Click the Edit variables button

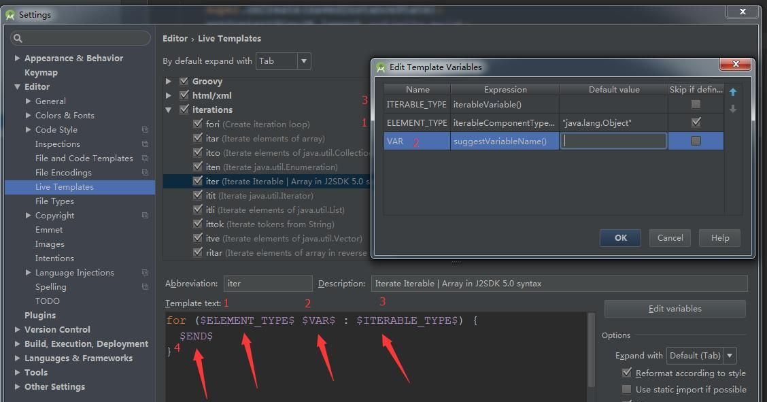pyautogui.click(x=675, y=309)
